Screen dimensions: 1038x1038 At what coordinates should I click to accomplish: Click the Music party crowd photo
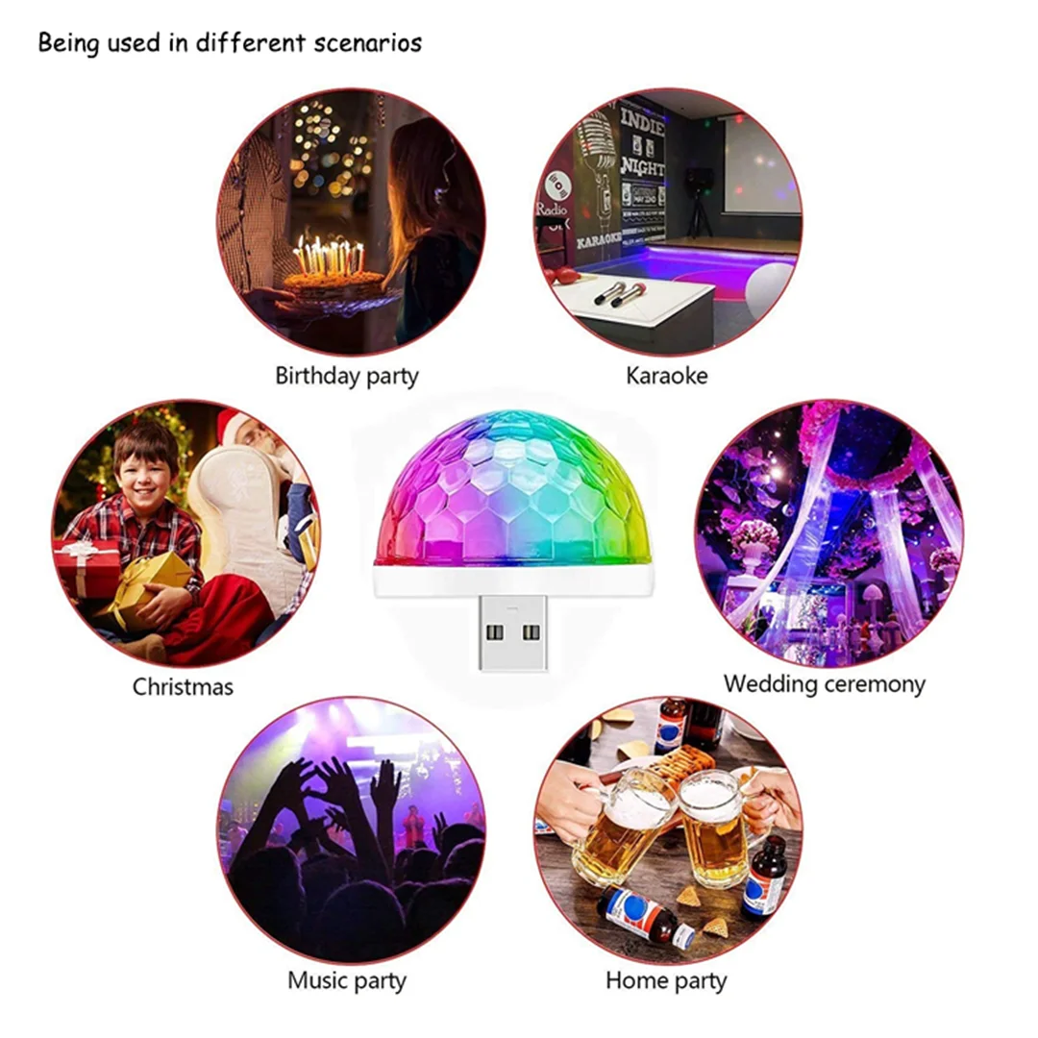(x=351, y=830)
